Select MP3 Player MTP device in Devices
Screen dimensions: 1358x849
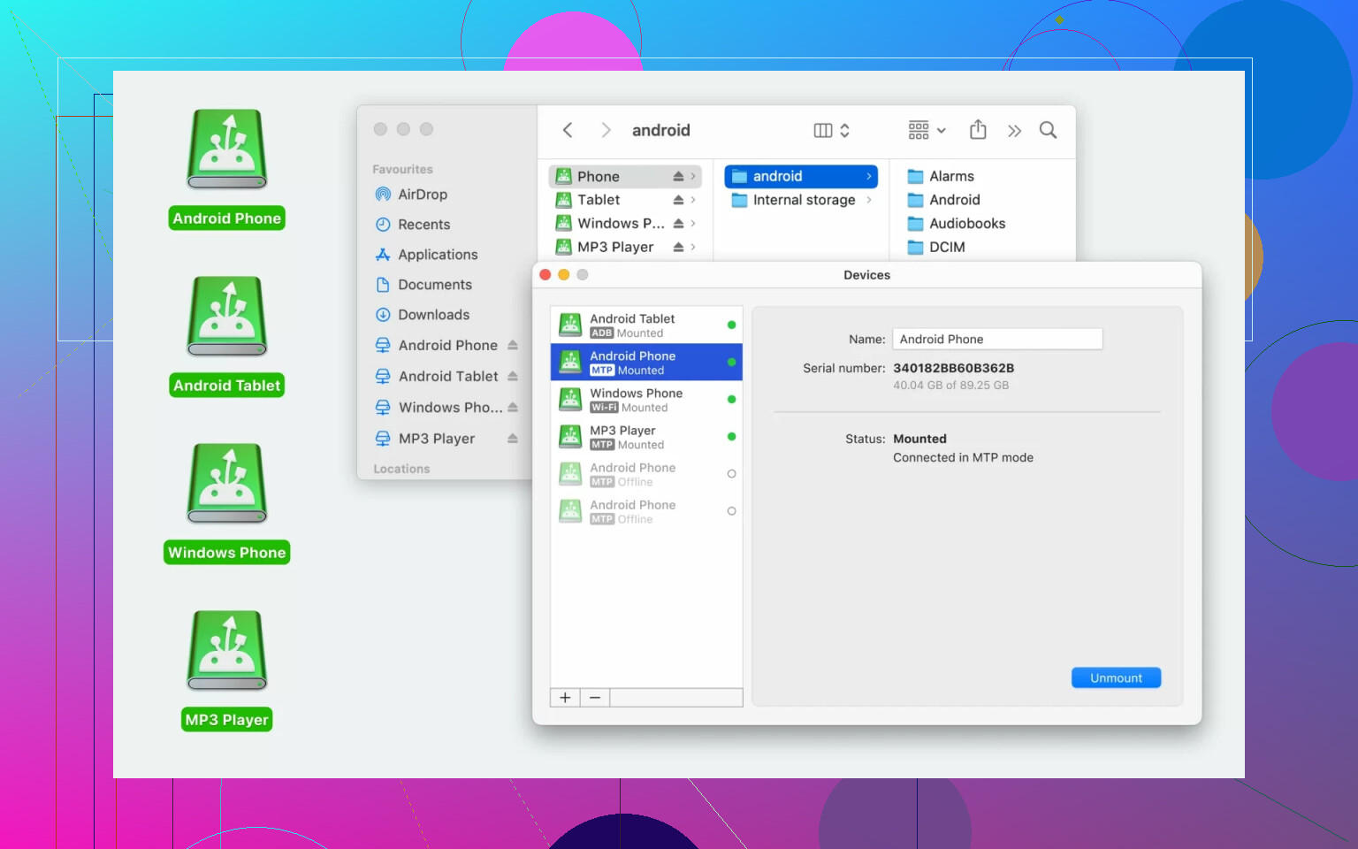[646, 437]
